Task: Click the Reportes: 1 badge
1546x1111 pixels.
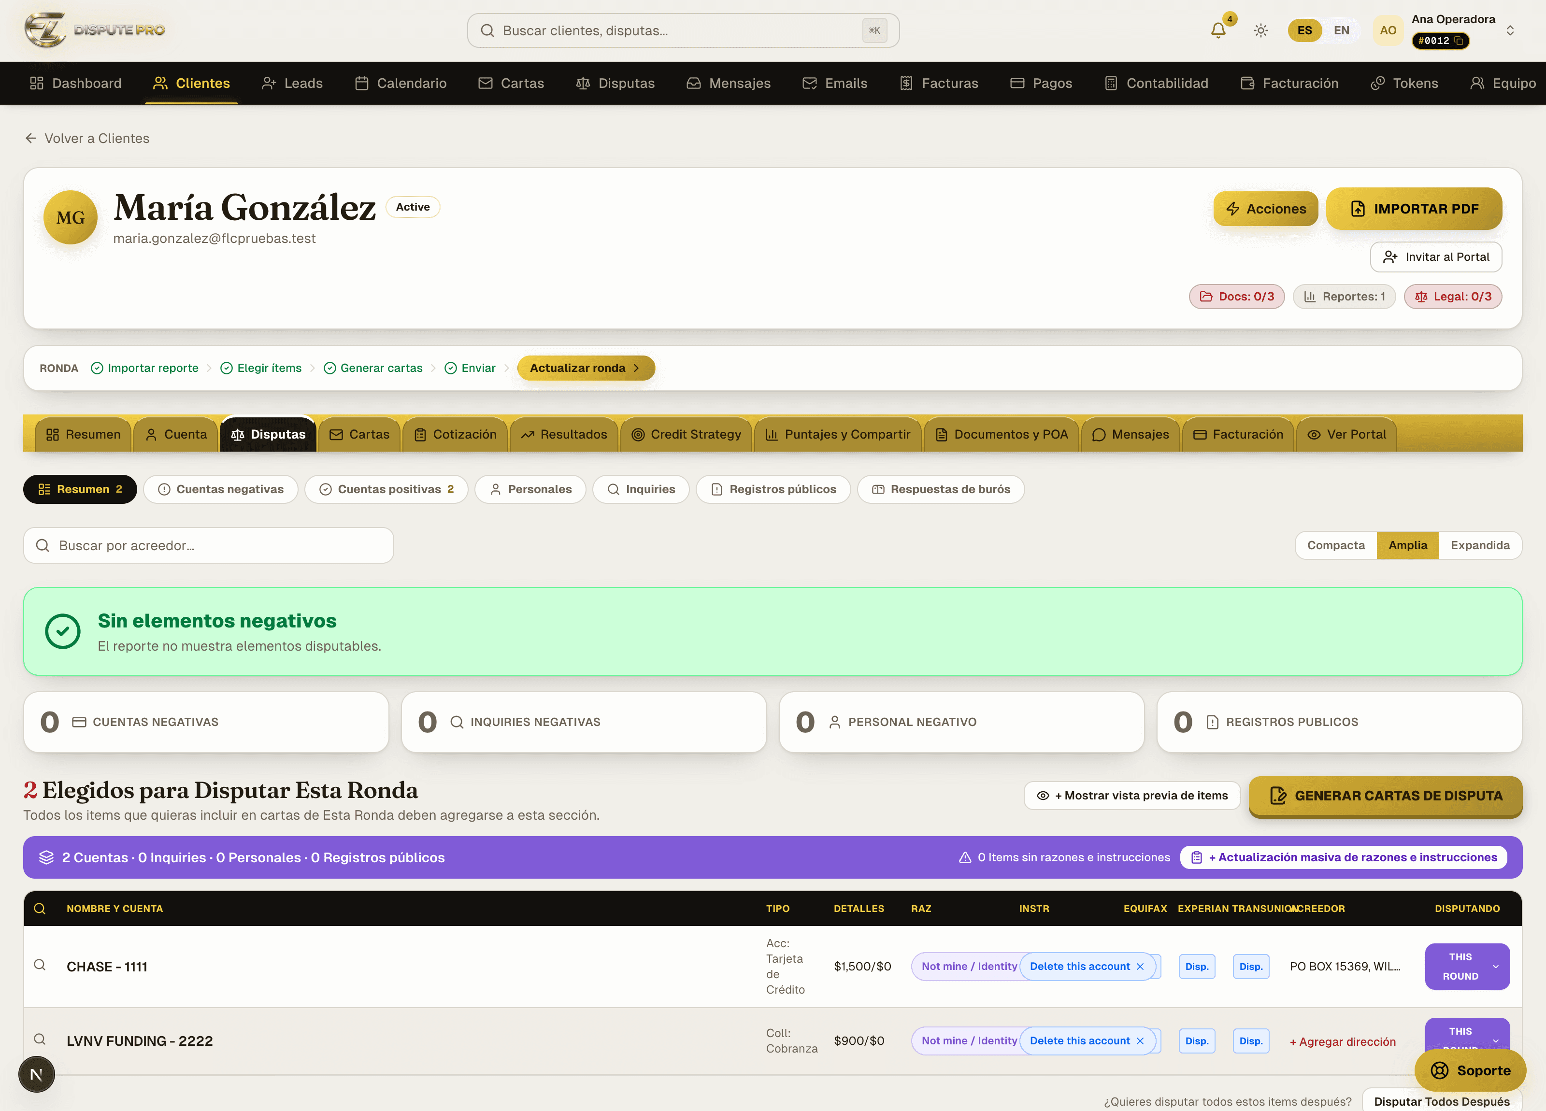Action: click(x=1344, y=297)
